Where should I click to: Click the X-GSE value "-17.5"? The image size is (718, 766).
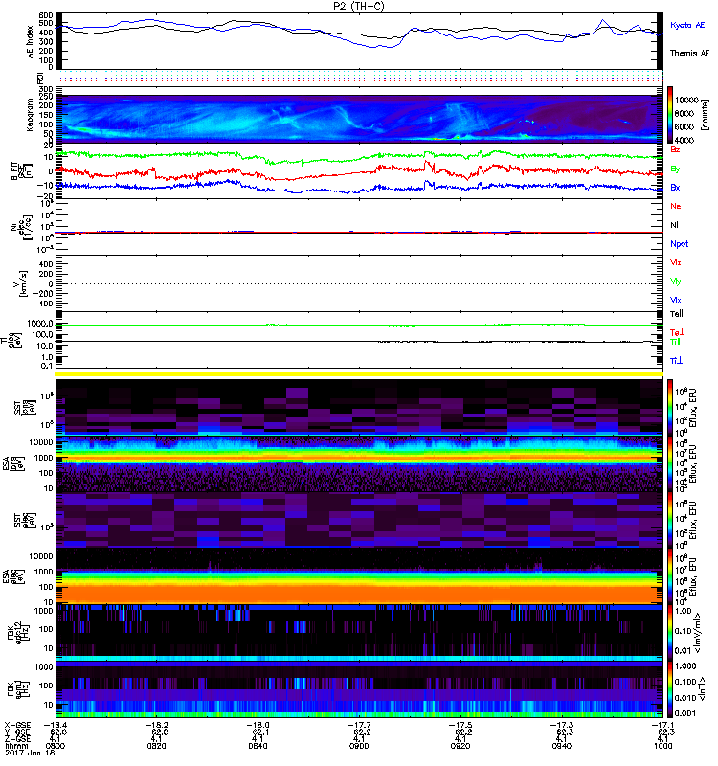460,726
